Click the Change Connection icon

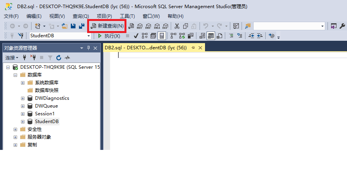click(21, 36)
